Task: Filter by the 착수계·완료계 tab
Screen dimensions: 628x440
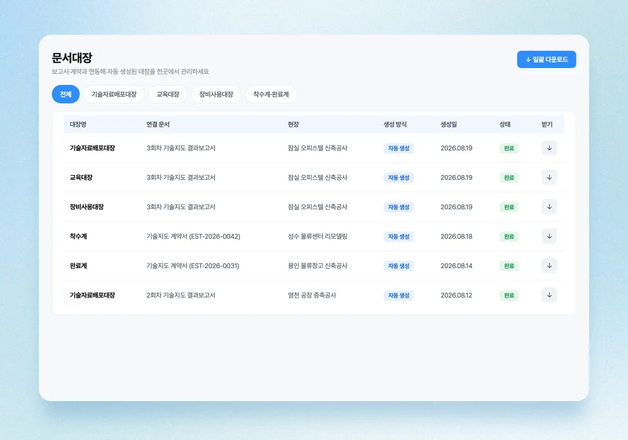Action: [x=271, y=94]
